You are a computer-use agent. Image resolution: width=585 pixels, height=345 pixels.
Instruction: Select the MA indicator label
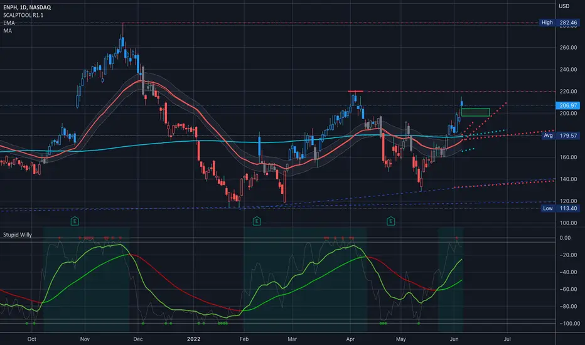click(8, 31)
